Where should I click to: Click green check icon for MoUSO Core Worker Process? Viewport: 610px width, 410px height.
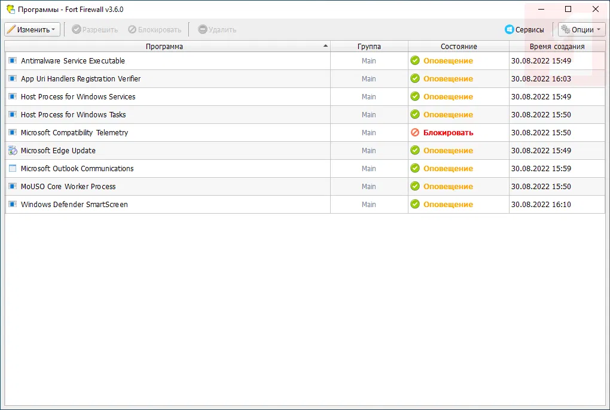(x=415, y=186)
